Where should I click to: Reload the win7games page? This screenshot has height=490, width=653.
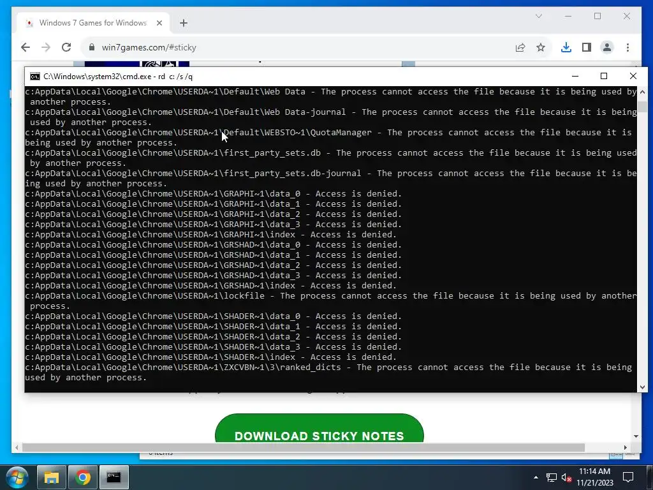click(x=66, y=47)
